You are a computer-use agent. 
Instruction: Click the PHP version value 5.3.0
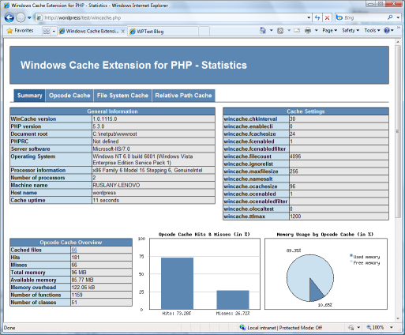99,126
